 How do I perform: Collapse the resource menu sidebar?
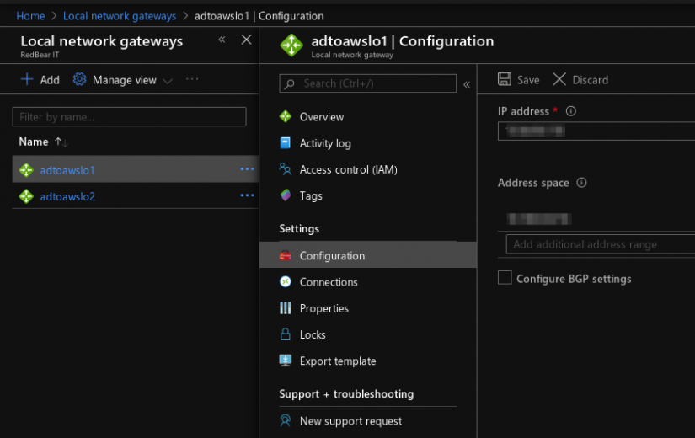pos(467,84)
